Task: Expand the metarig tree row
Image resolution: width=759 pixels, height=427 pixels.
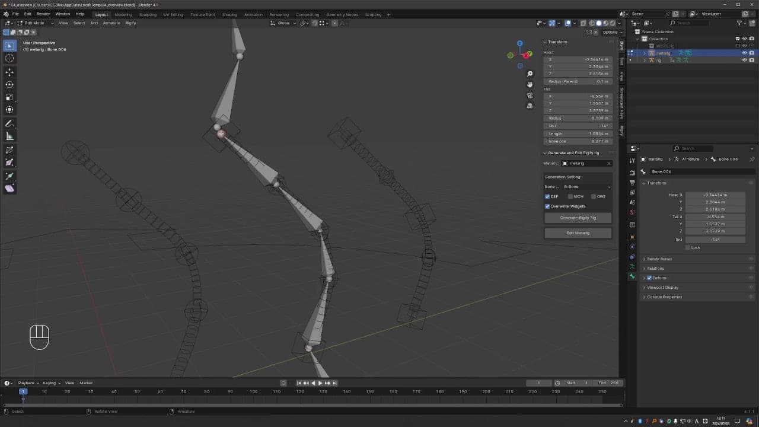Action: (645, 53)
